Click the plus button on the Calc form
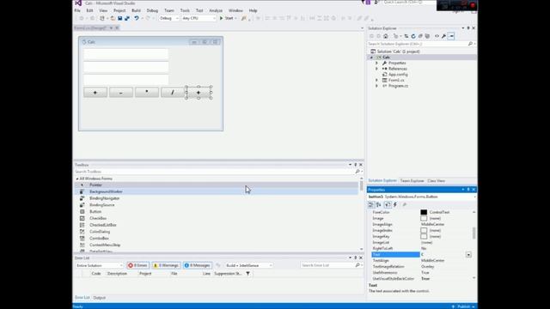 (95, 93)
